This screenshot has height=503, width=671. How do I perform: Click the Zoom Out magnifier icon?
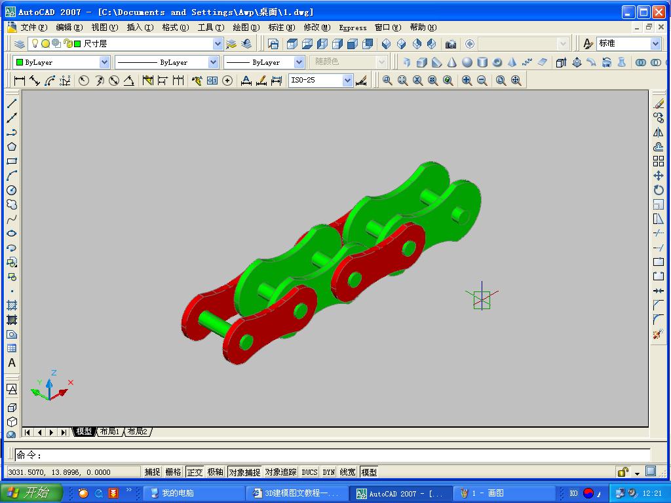coord(482,80)
